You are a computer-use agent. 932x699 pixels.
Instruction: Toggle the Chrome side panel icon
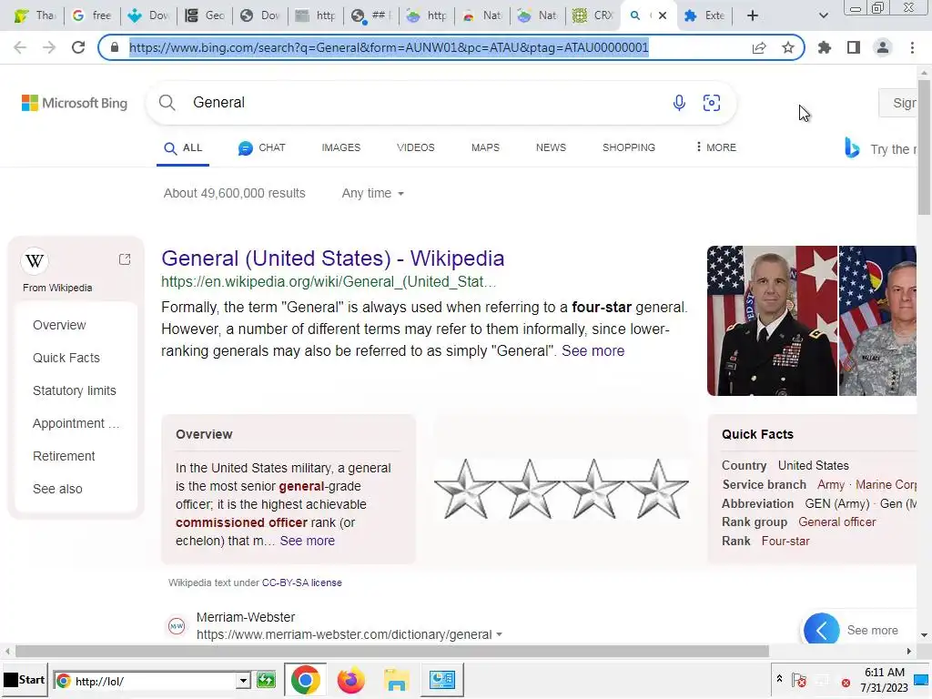[x=854, y=47]
